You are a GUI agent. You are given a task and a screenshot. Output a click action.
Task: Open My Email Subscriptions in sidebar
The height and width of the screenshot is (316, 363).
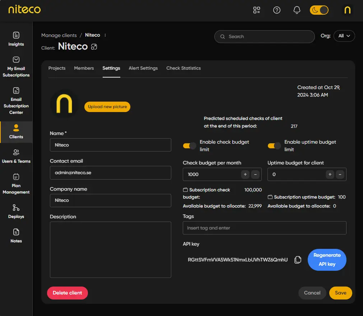tap(16, 67)
